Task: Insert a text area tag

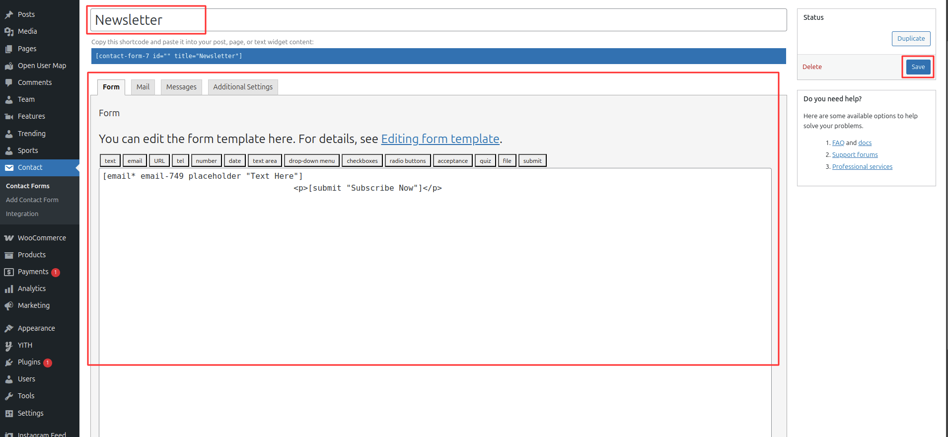Action: (265, 160)
